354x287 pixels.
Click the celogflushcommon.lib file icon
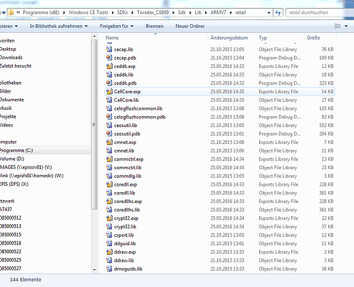109,109
